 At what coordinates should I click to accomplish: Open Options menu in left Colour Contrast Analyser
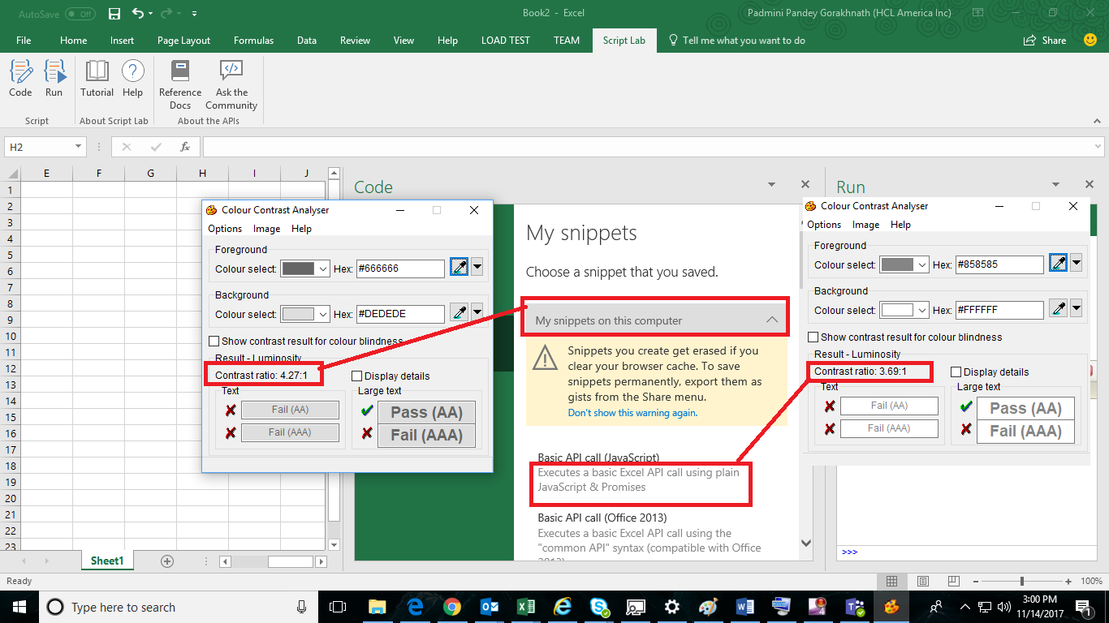225,229
